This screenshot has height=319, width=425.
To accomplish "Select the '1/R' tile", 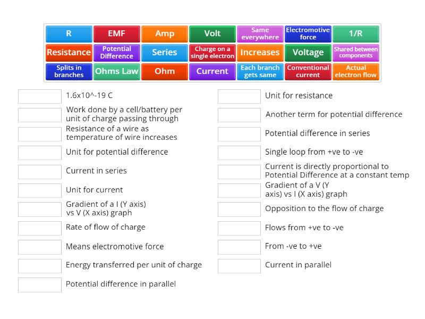I will 356,34.
